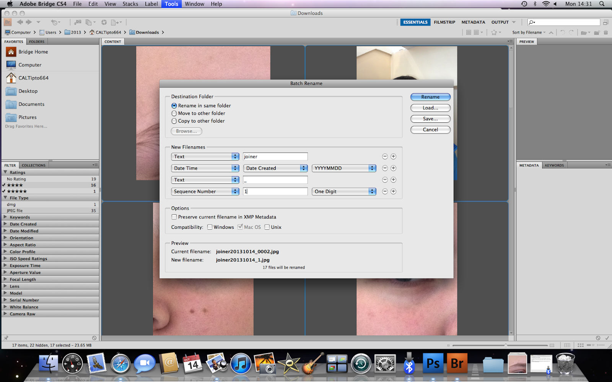Click the rotate clockwise icon
The image size is (612, 382).
point(571,32)
